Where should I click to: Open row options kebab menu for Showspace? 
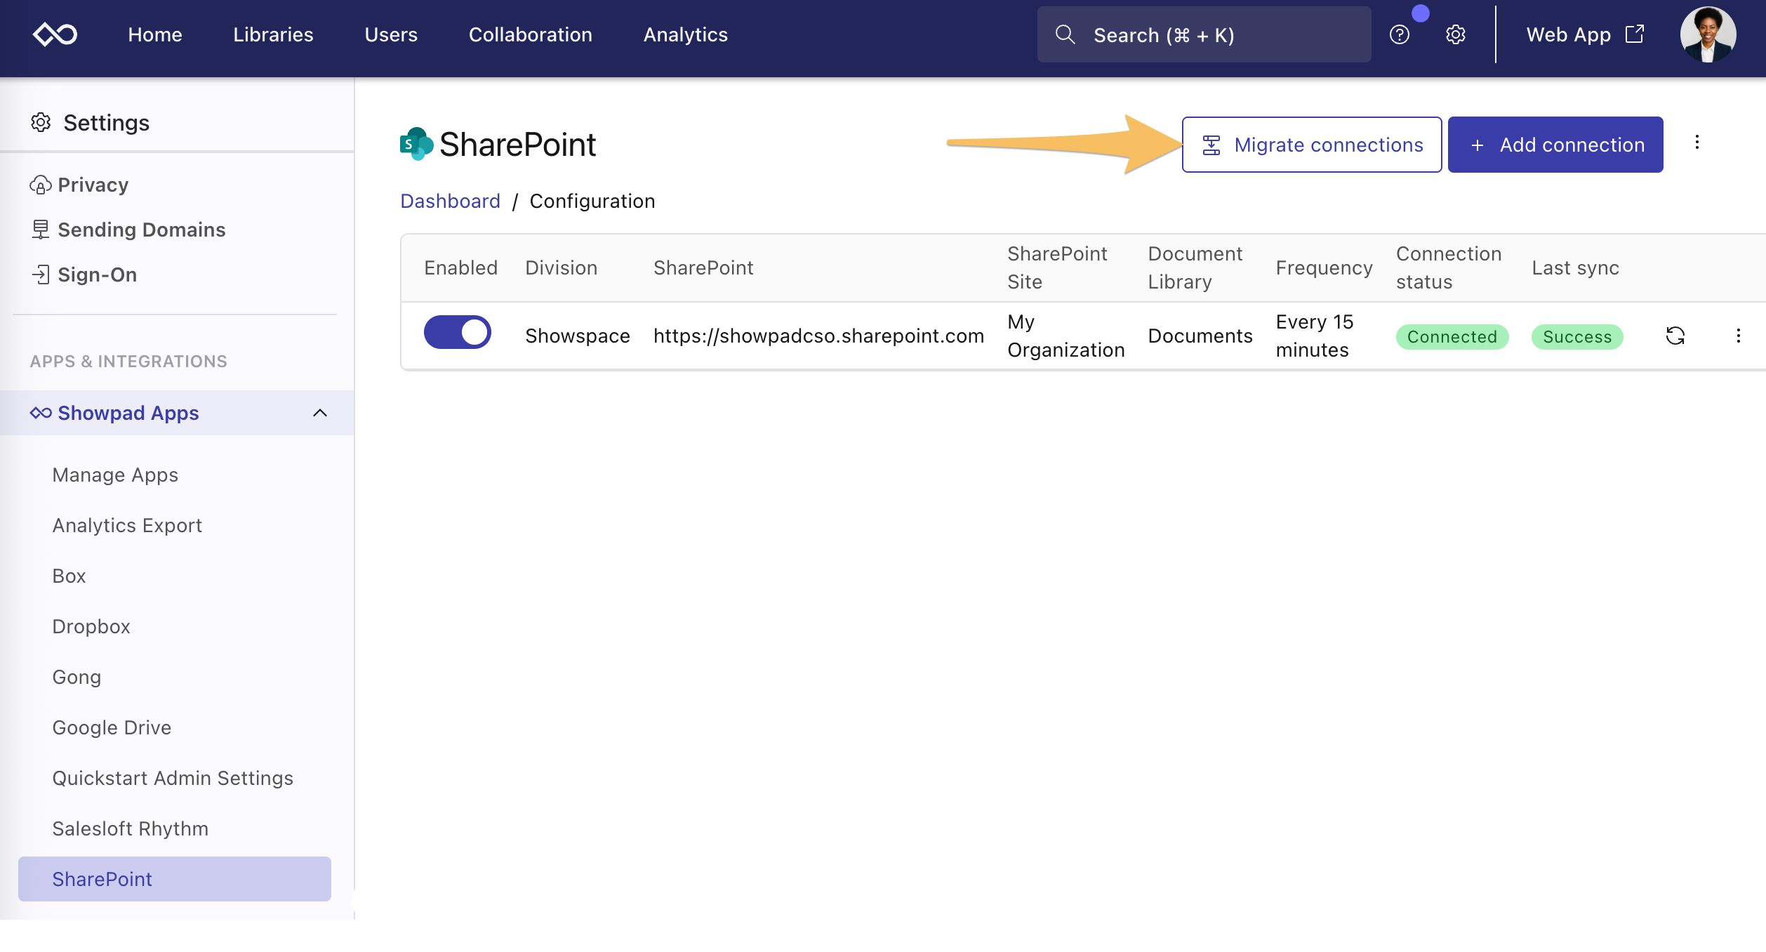tap(1738, 336)
